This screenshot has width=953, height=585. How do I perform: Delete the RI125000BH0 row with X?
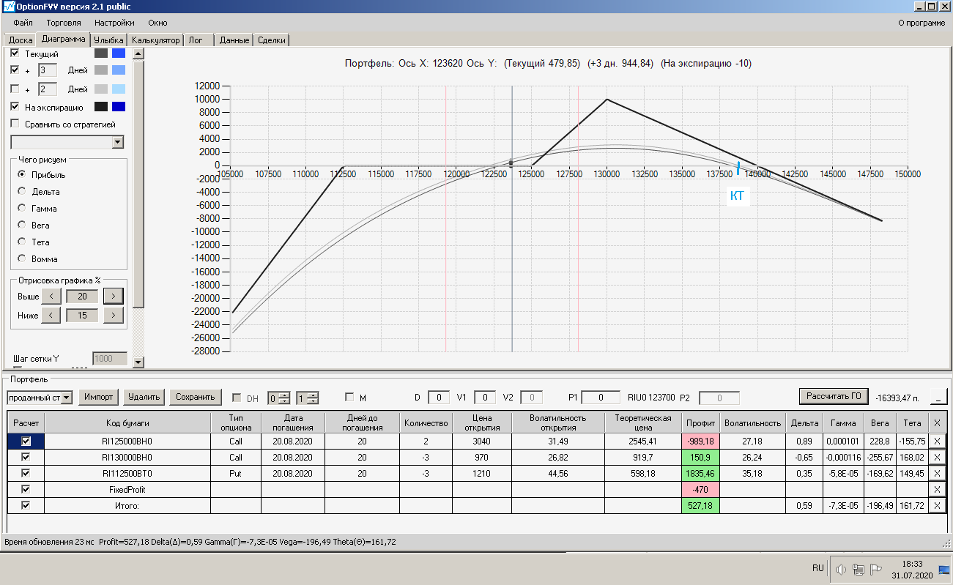936,441
